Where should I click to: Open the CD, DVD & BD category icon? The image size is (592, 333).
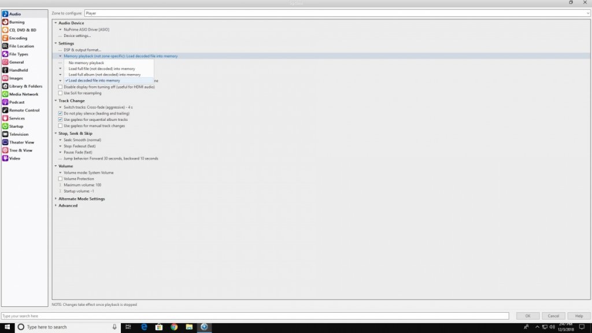click(x=5, y=30)
